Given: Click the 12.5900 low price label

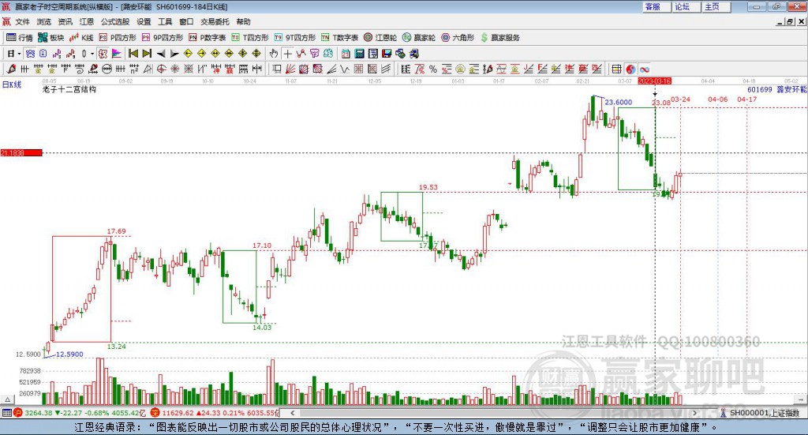Looking at the screenshot, I should [x=69, y=354].
